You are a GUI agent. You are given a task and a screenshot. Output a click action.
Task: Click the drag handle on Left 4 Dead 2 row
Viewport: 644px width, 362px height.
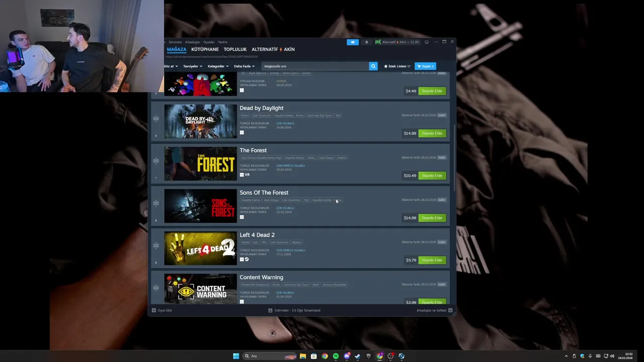point(156,245)
